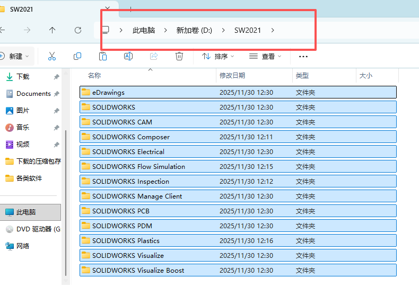The width and height of the screenshot is (419, 287).
Task: Click the Back navigation arrow
Action: (x=2, y=30)
